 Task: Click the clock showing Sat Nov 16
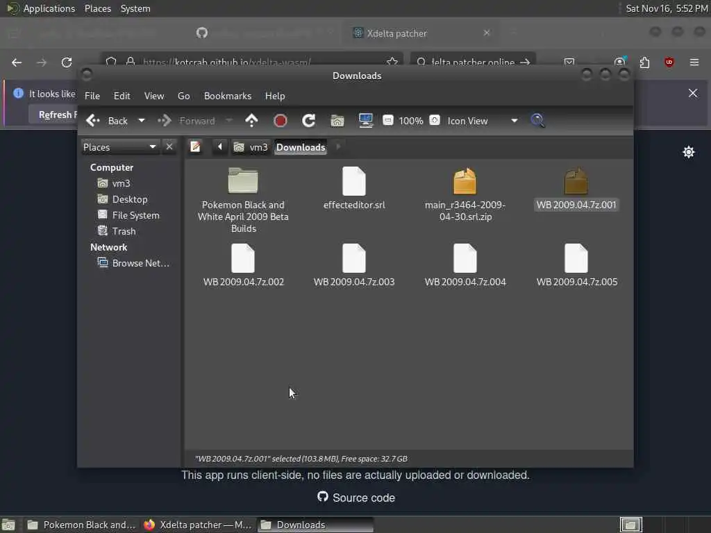[x=667, y=8]
